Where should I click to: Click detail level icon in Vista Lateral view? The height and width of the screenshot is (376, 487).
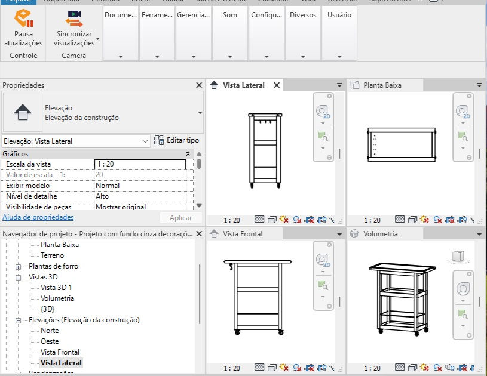tap(259, 220)
